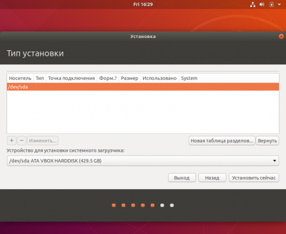Click Новая таблица разделов... button
The image size is (286, 234).
(x=222, y=141)
